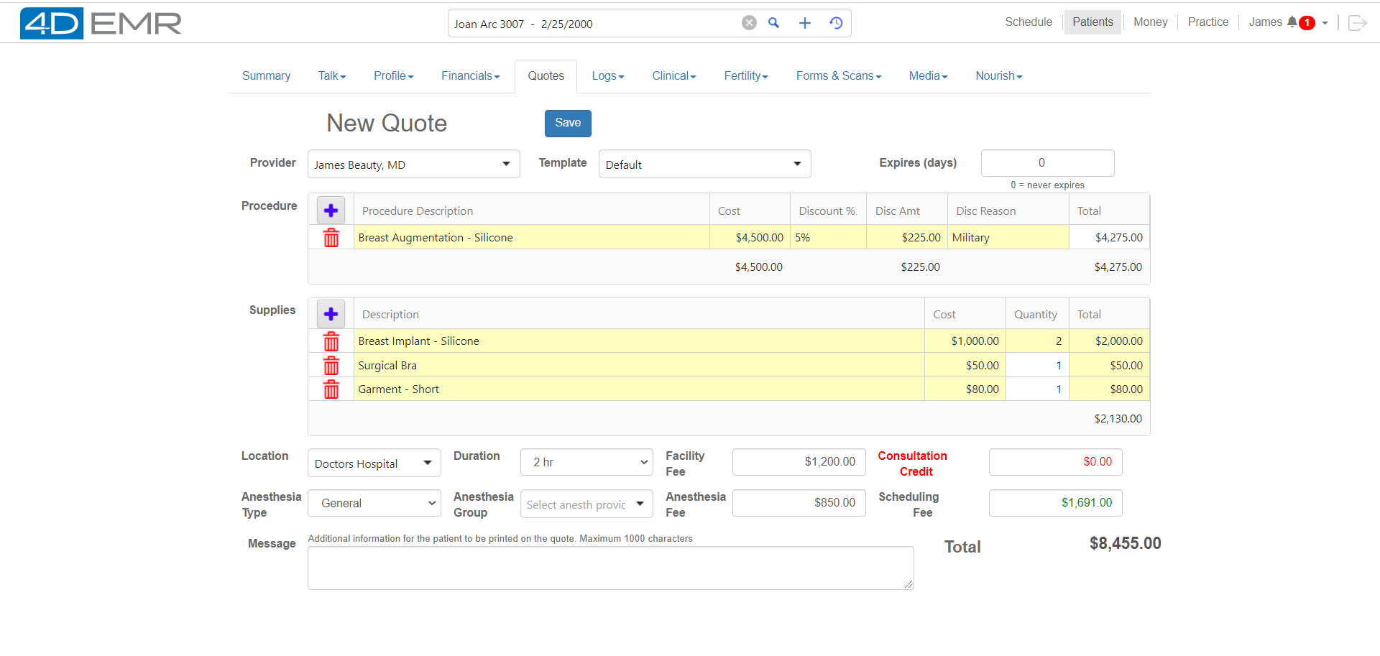This screenshot has height=656, width=1380.
Task: Delete the Breast Augmentation - Silicone procedure
Action: point(331,237)
